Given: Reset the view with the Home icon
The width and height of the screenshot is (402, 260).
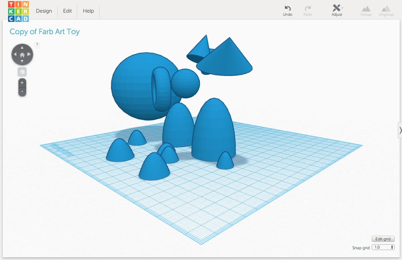Looking at the screenshot, I should point(22,54).
